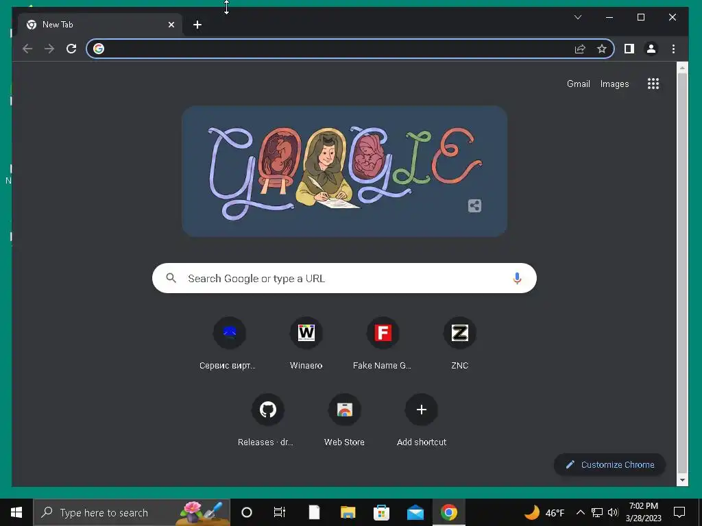This screenshot has height=526, width=702.
Task: Go forward to the next page
Action: coord(49,49)
